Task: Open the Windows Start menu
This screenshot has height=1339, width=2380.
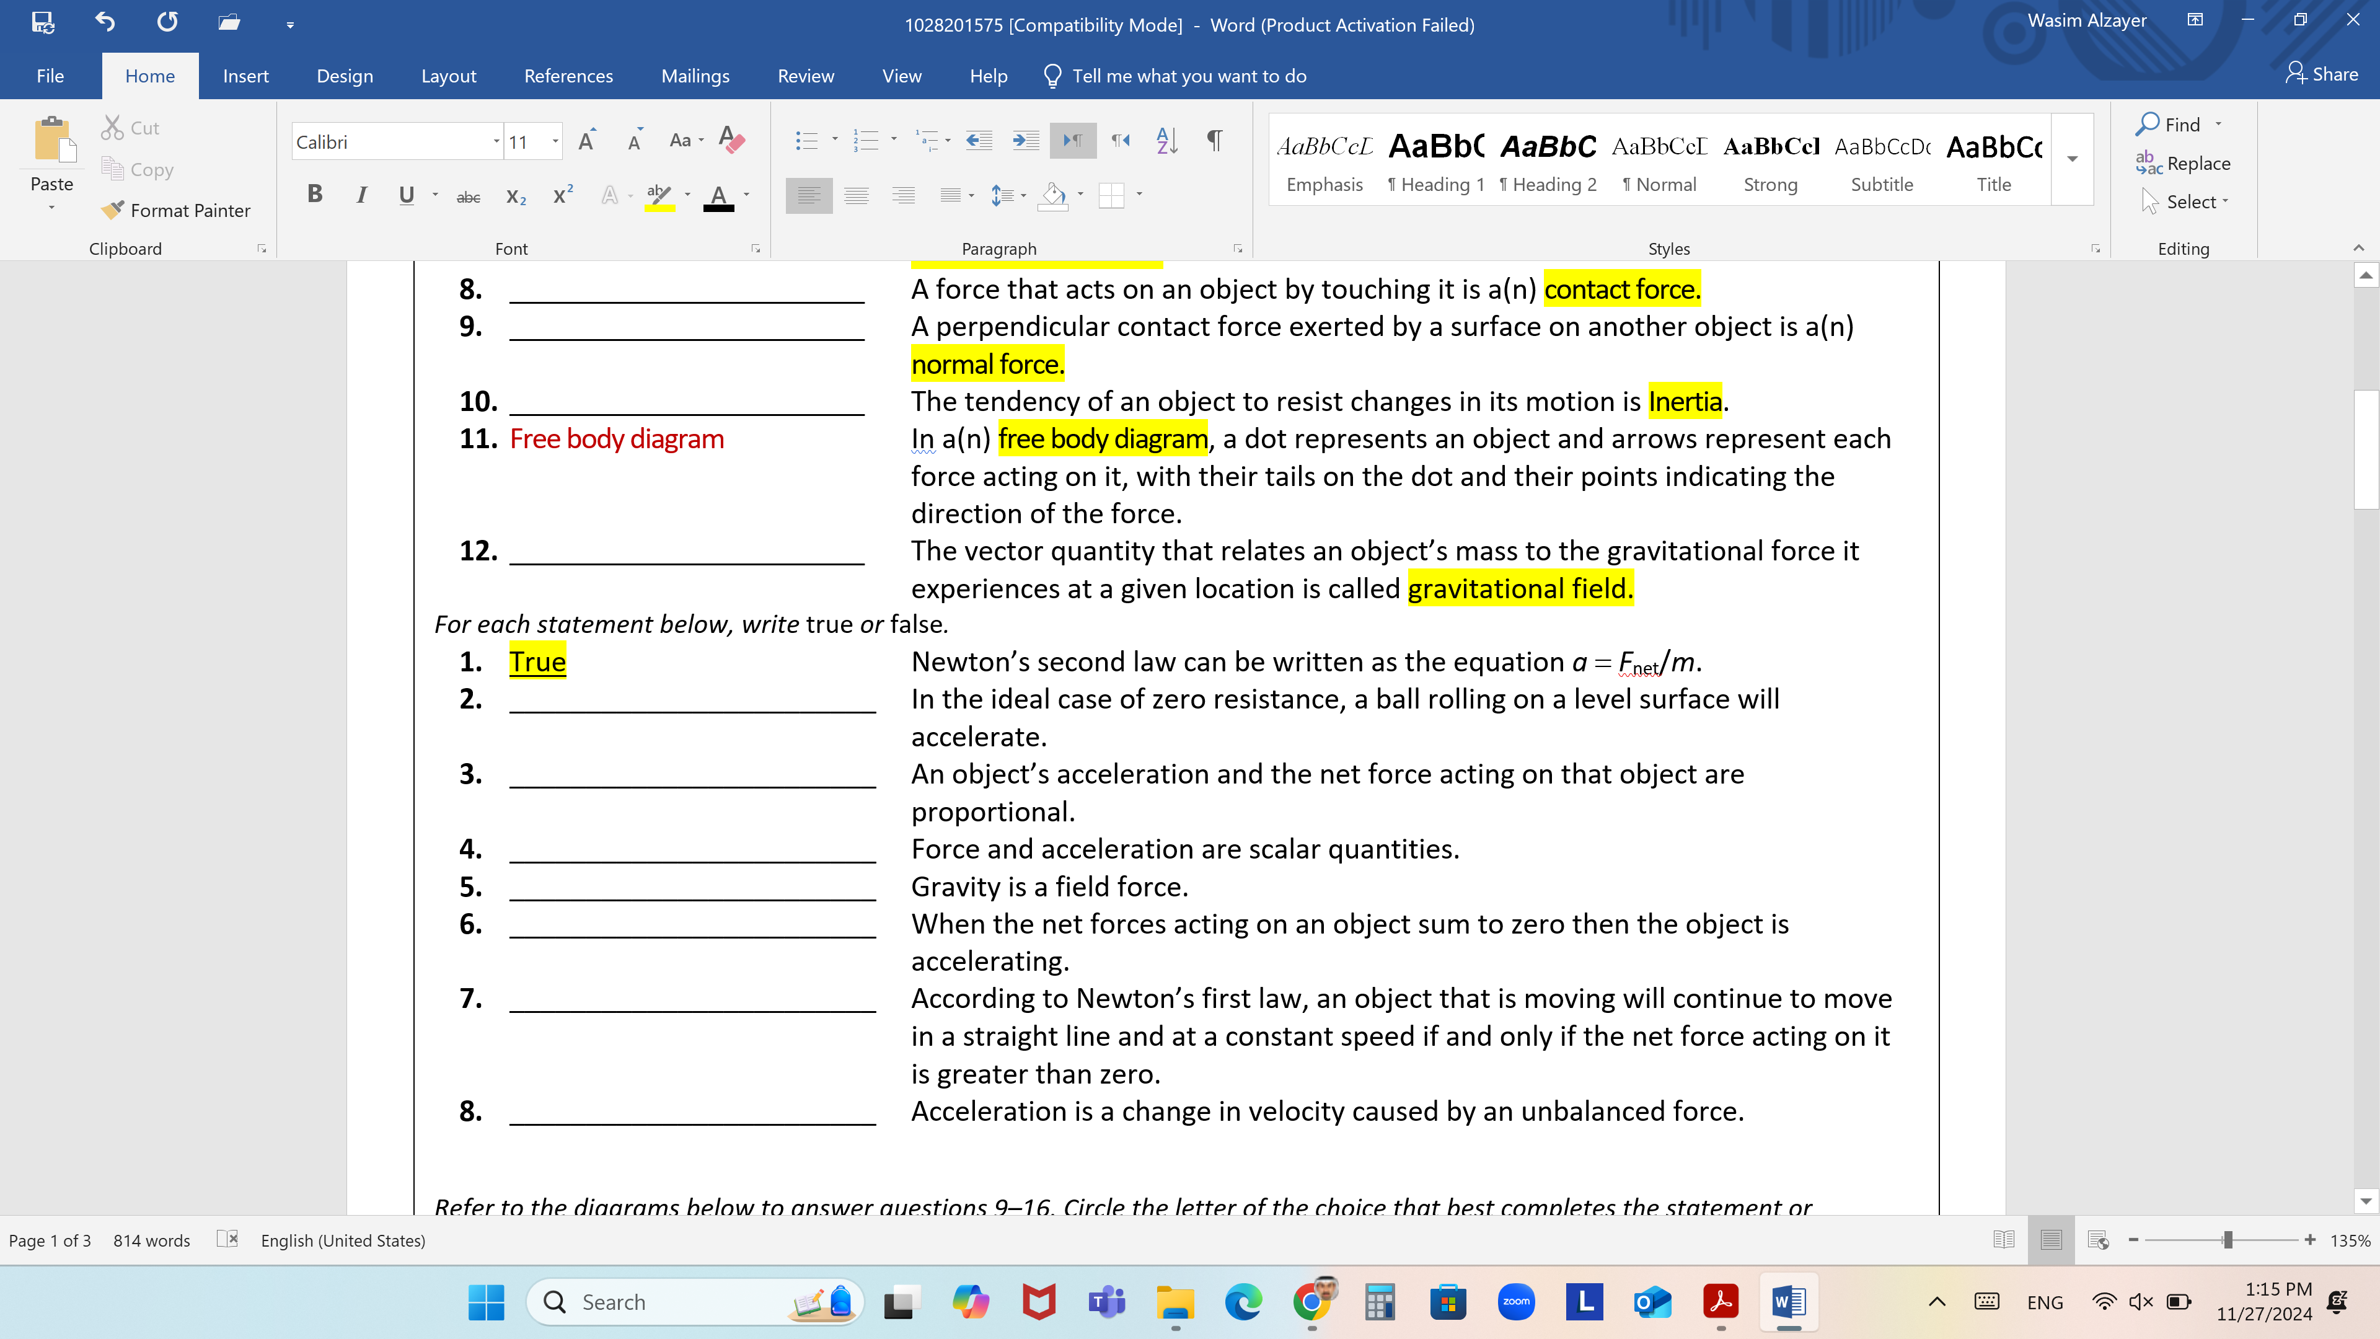Action: [x=486, y=1302]
